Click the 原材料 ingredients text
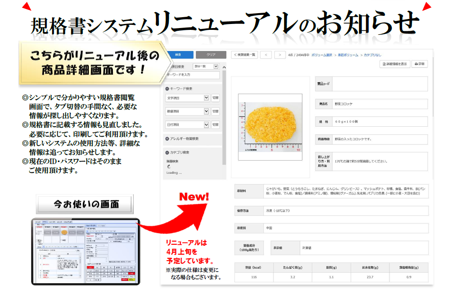This screenshot has height=290, width=457. point(345,191)
